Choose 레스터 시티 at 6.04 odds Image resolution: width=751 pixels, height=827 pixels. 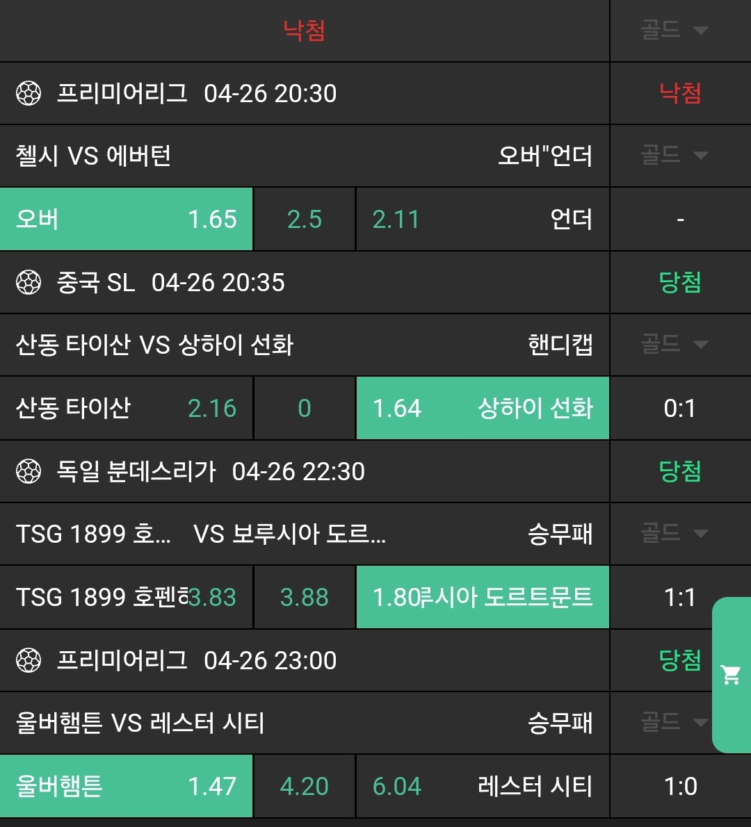482,786
